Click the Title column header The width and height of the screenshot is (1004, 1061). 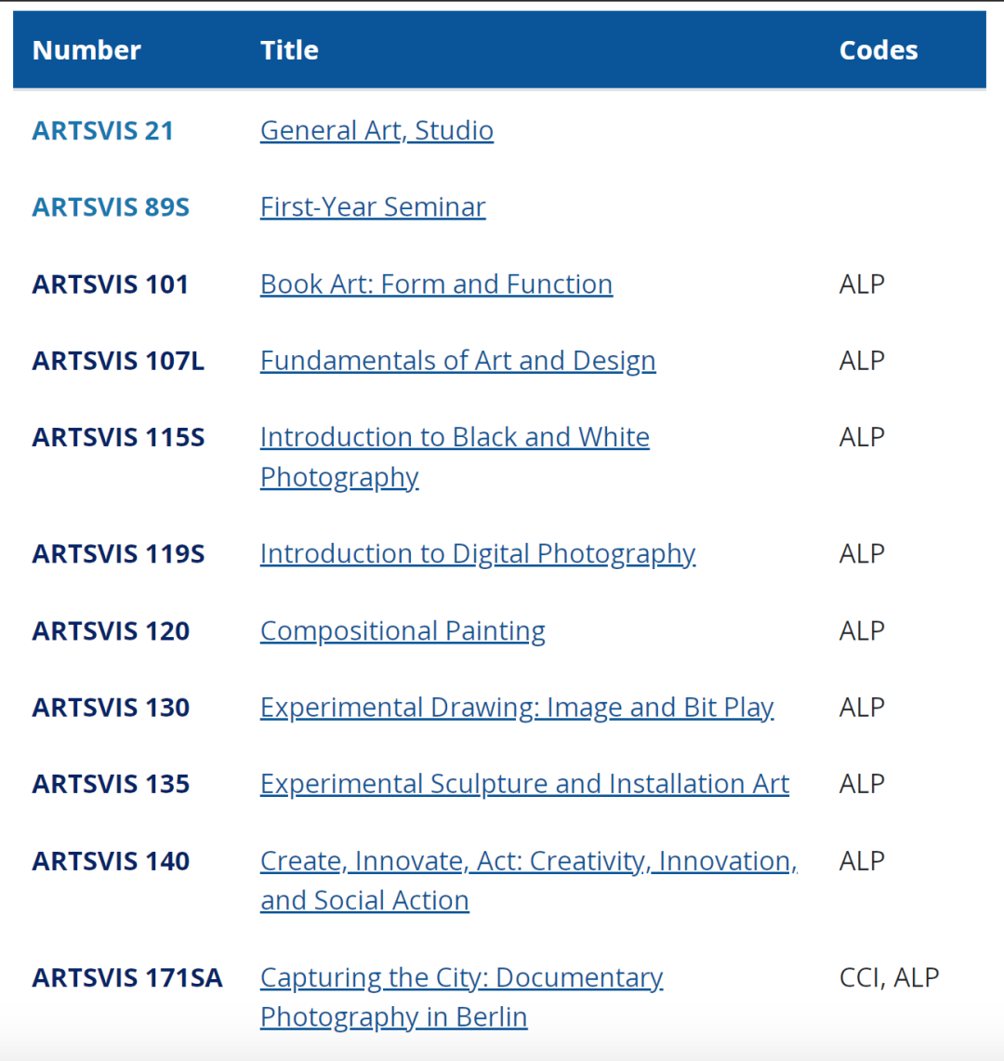click(289, 50)
